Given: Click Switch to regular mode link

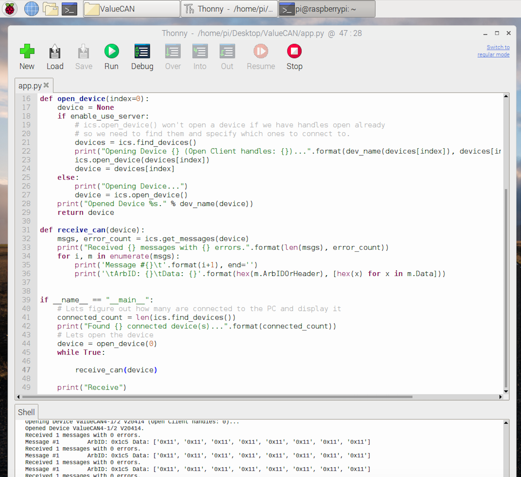Looking at the screenshot, I should point(493,51).
